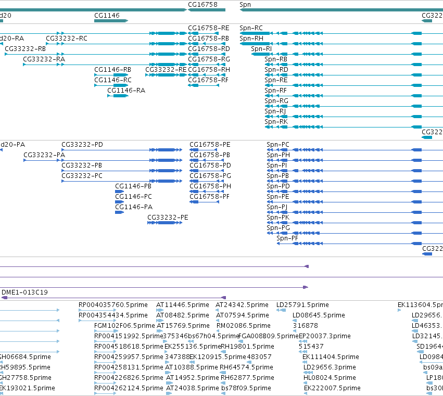Select the Spn-PJ protein label

tap(277, 207)
